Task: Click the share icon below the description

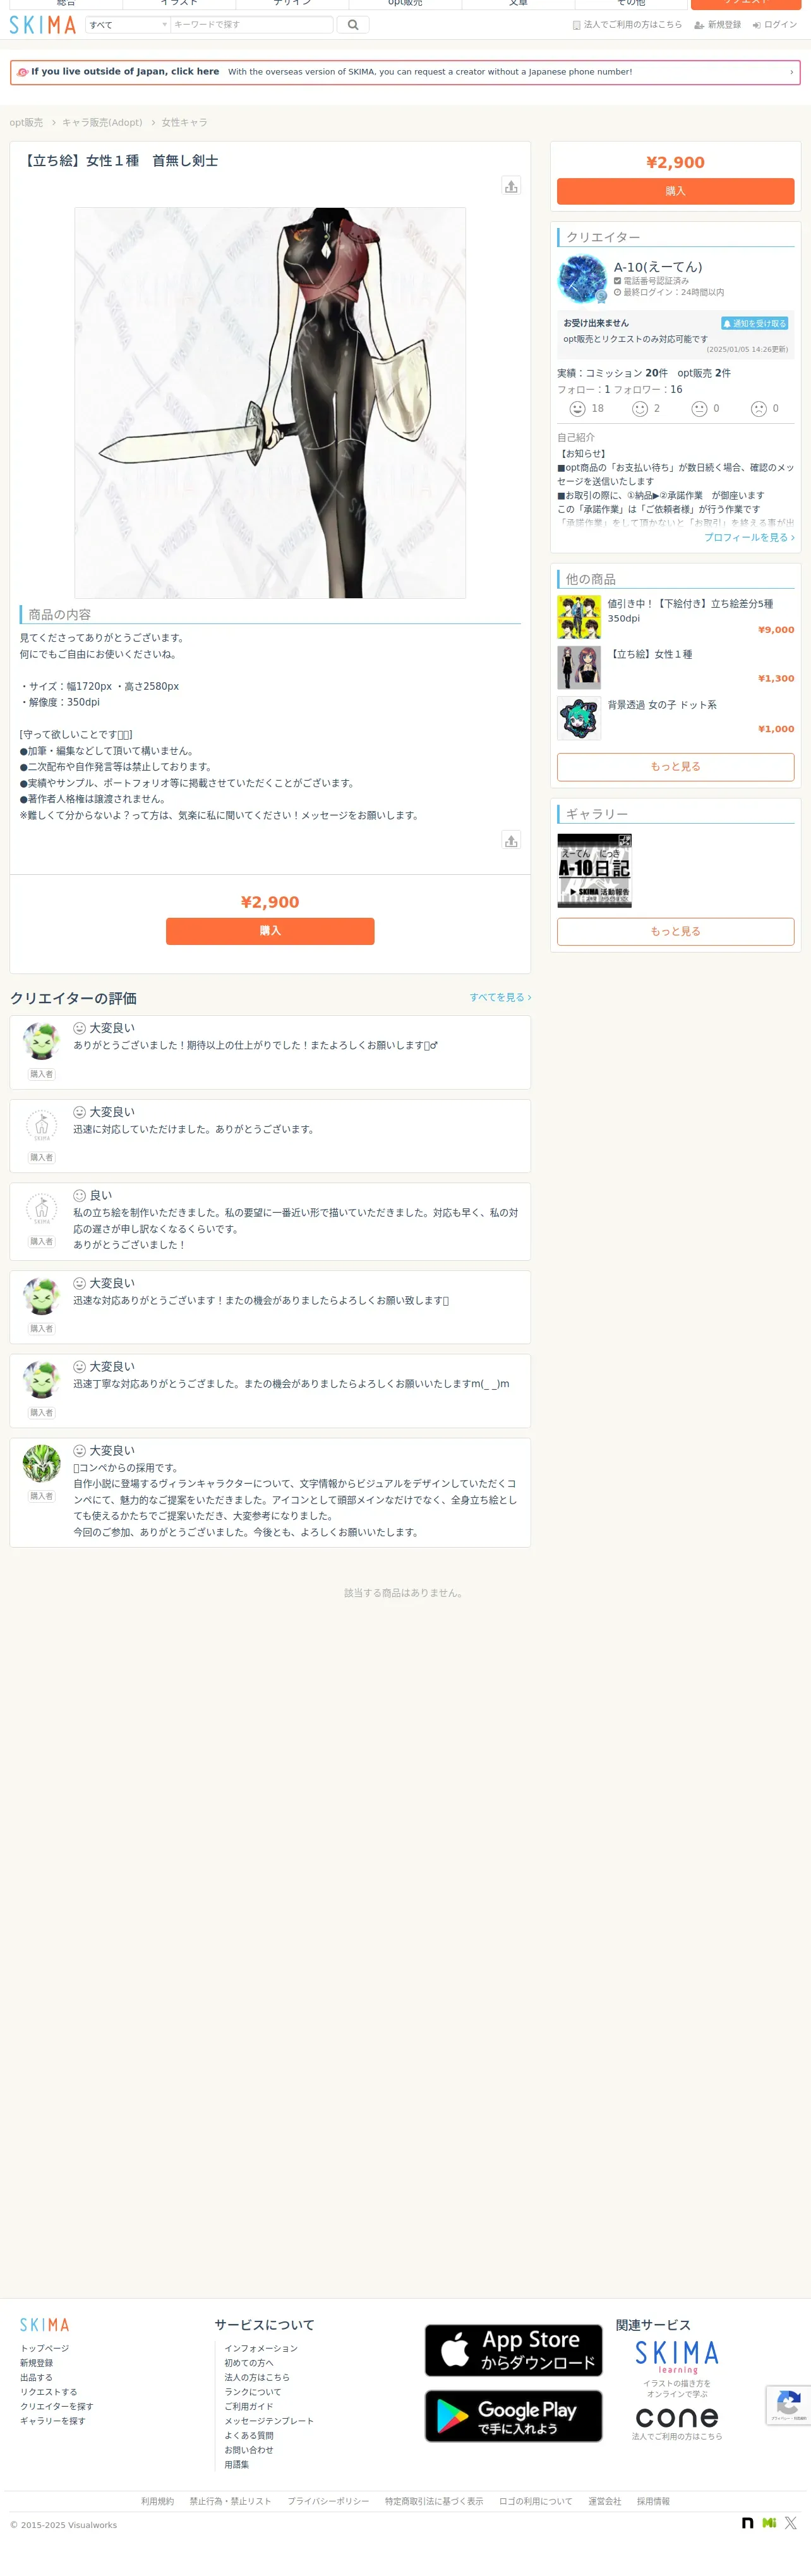Action: pyautogui.click(x=511, y=840)
